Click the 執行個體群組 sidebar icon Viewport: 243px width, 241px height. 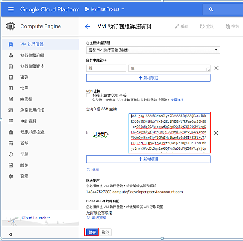tap(11, 55)
